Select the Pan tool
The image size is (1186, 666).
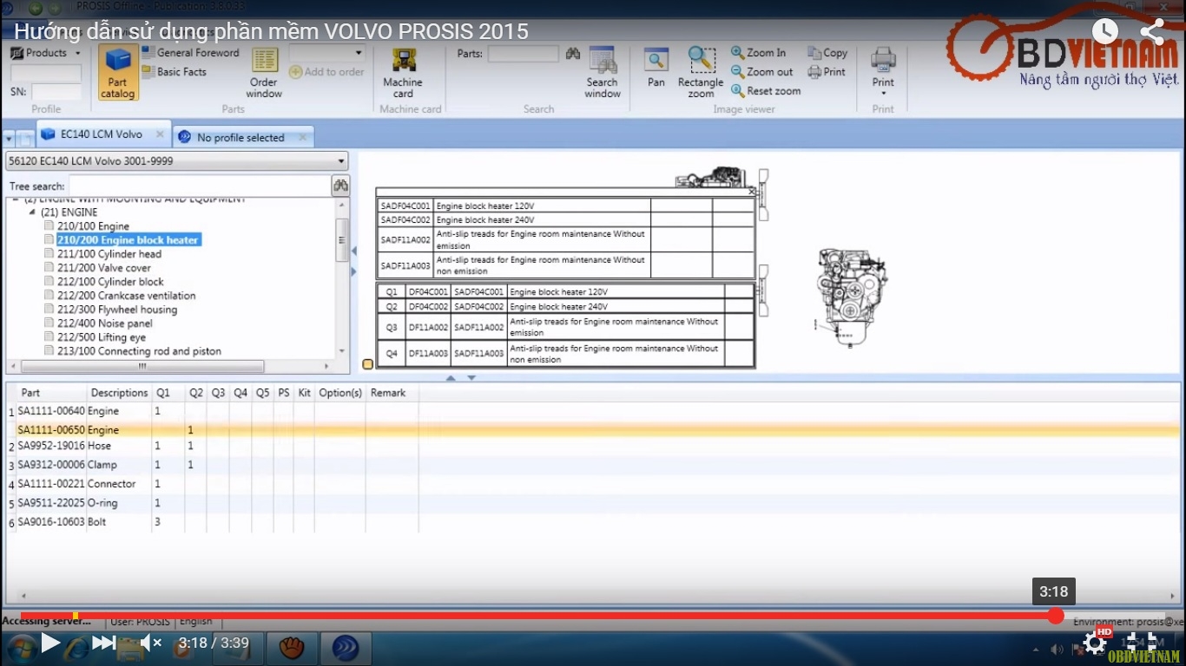pyautogui.click(x=656, y=69)
